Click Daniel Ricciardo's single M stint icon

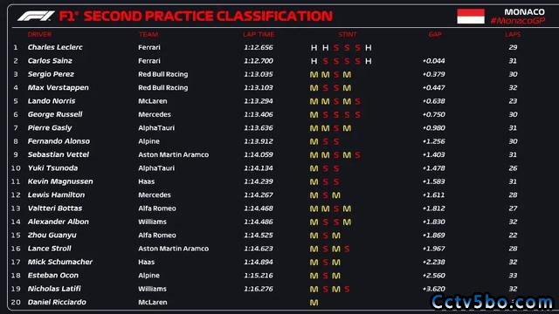point(314,303)
